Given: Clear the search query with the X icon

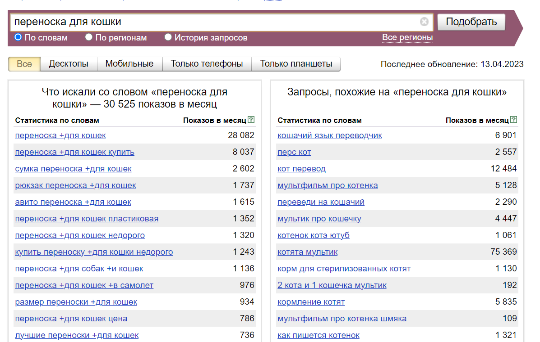Looking at the screenshot, I should click(424, 22).
